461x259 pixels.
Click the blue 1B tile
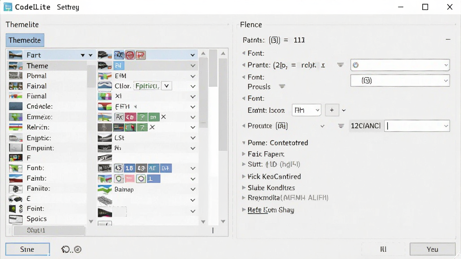click(129, 168)
